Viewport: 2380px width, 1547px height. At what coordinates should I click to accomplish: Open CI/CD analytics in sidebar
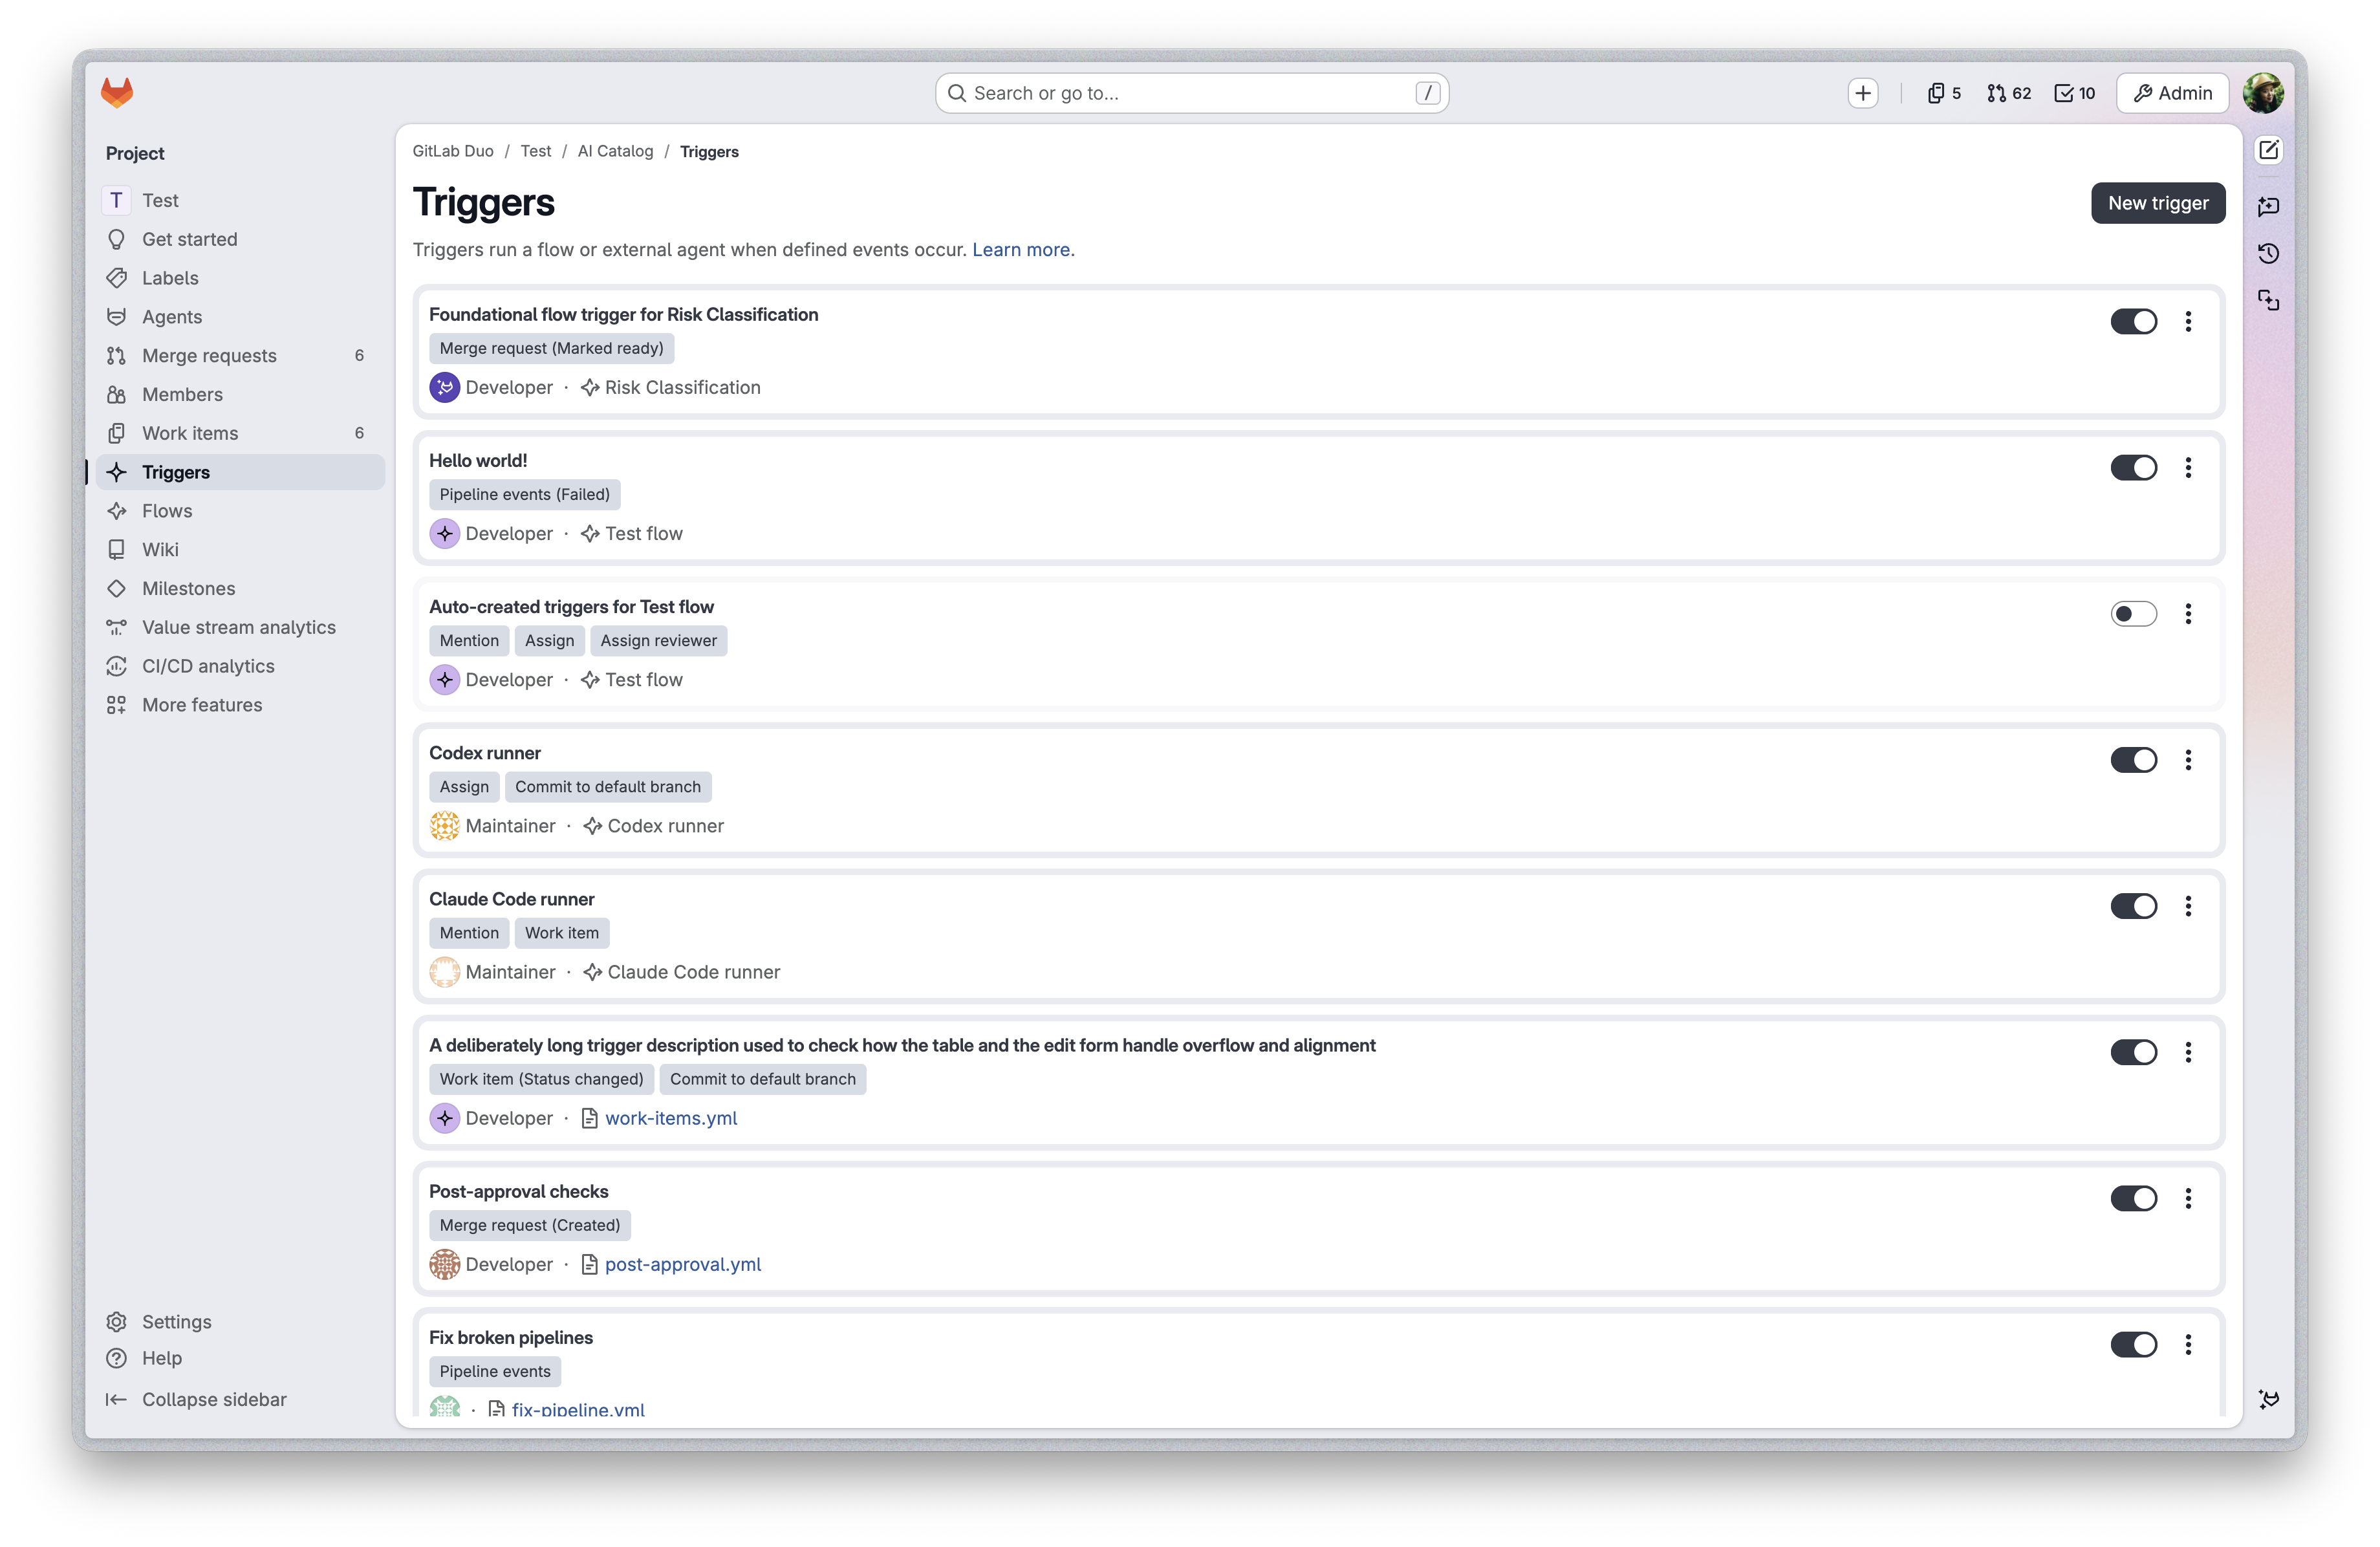click(240, 666)
